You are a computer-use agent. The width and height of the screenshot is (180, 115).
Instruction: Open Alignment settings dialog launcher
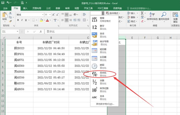click(x=88, y=26)
